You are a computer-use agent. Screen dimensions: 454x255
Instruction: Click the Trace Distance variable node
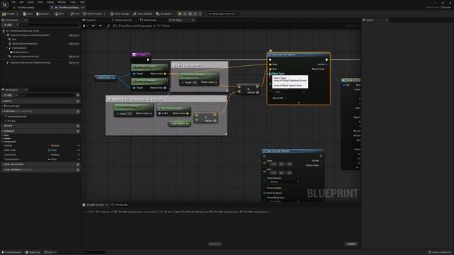[179, 123]
